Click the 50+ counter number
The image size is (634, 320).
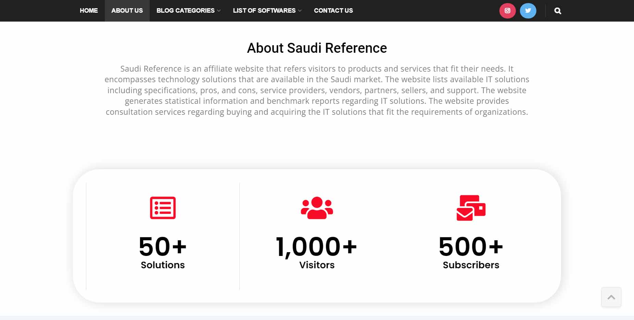point(163,247)
